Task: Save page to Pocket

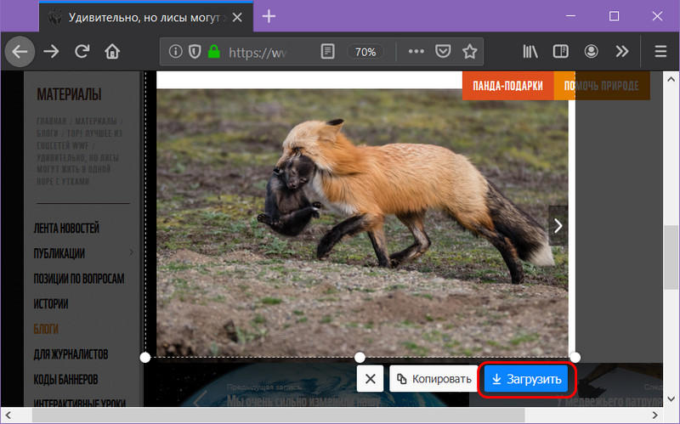Action: click(x=443, y=52)
